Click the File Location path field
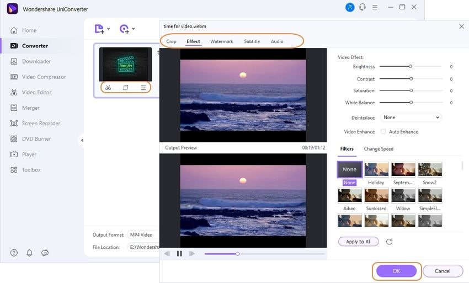 (x=143, y=247)
